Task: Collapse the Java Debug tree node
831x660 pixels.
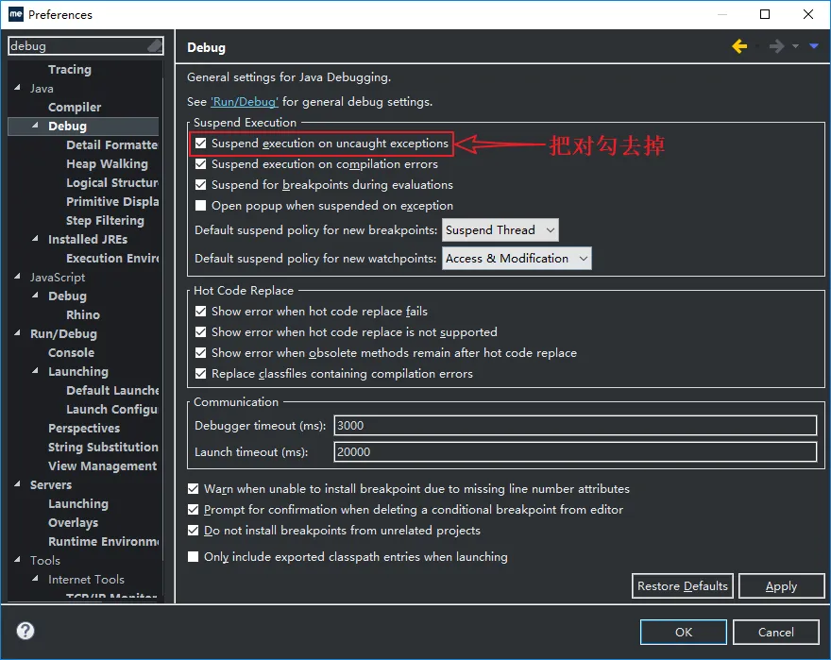Action: [36, 126]
